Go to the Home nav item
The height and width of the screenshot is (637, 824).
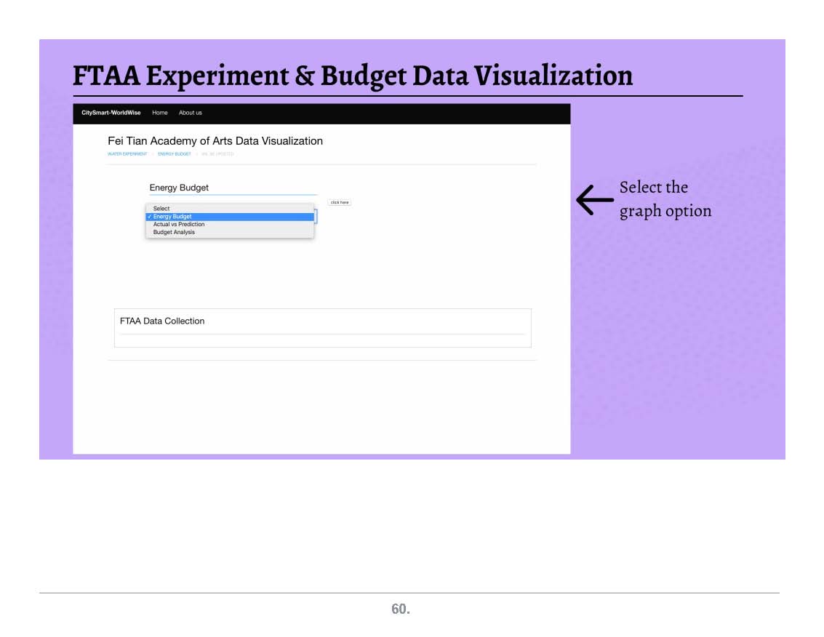[160, 113]
